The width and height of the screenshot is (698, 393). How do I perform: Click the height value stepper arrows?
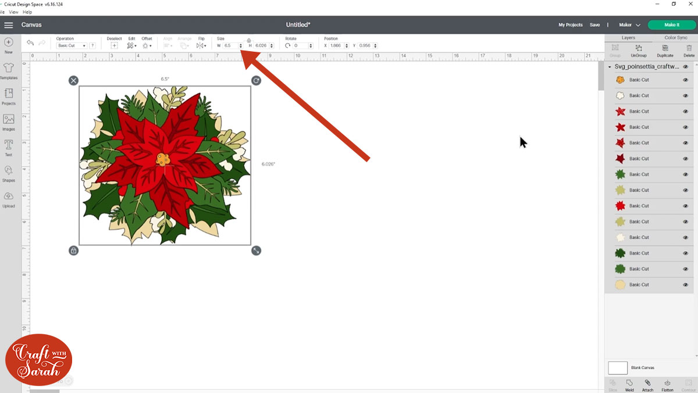(x=272, y=45)
